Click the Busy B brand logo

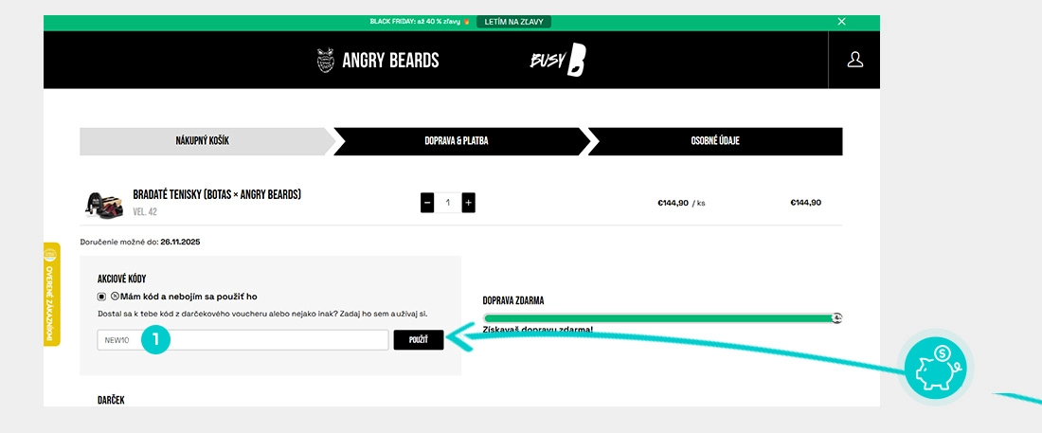coord(557,61)
